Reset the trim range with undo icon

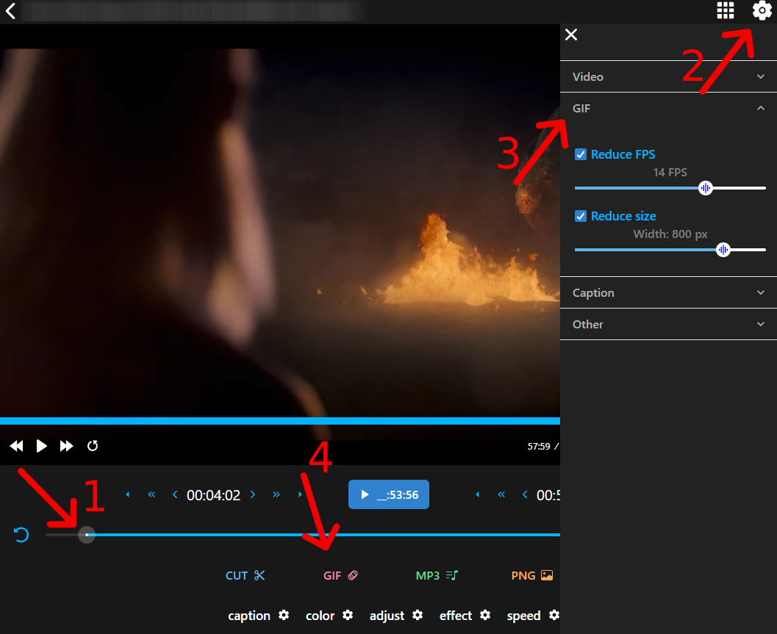pyautogui.click(x=21, y=534)
